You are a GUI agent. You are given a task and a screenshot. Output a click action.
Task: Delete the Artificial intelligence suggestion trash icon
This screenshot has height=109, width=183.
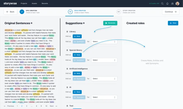pyautogui.click(x=67, y=69)
